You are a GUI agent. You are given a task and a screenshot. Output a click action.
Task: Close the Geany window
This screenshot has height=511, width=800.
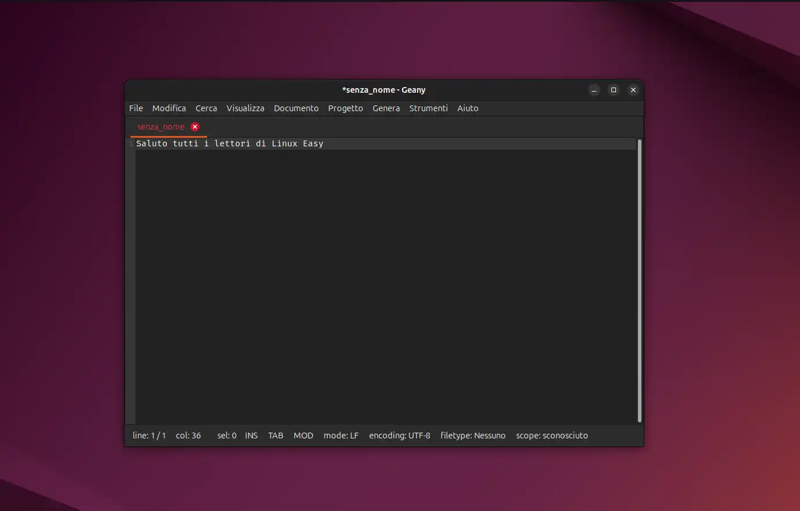(633, 90)
